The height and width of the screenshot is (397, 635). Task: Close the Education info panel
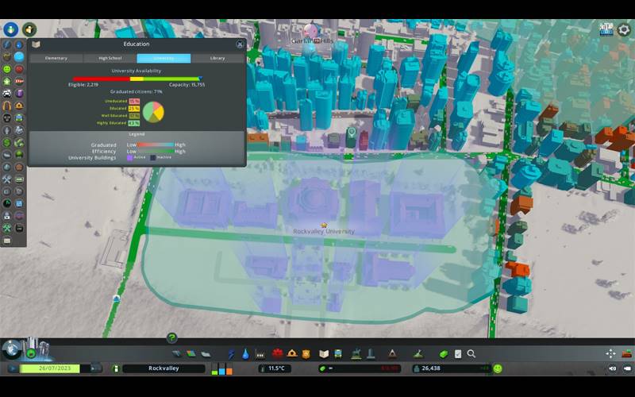(240, 44)
